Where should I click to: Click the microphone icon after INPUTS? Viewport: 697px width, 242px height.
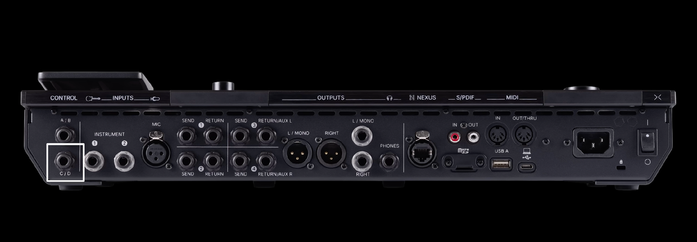coord(155,98)
